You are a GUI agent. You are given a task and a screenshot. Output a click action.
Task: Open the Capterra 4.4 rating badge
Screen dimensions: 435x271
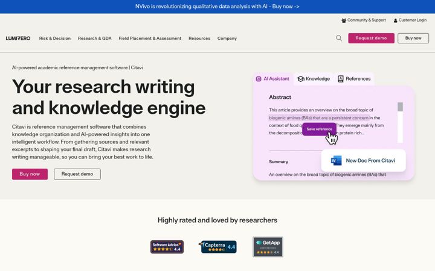217,247
